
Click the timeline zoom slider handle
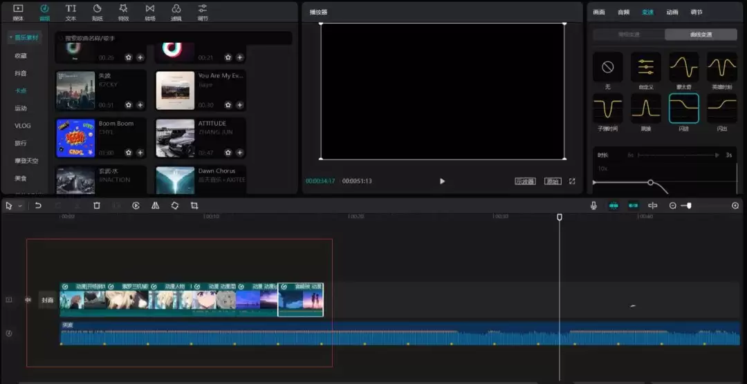688,206
